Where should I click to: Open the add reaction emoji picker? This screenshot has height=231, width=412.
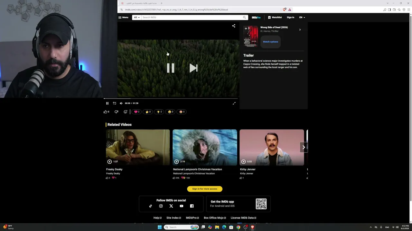[x=126, y=112]
